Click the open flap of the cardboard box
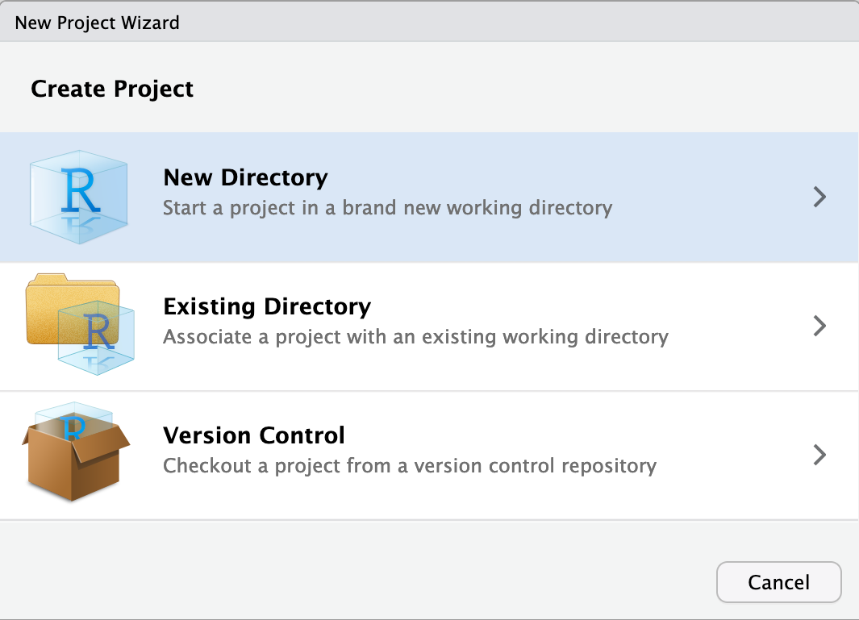The image size is (859, 620). pos(114,436)
